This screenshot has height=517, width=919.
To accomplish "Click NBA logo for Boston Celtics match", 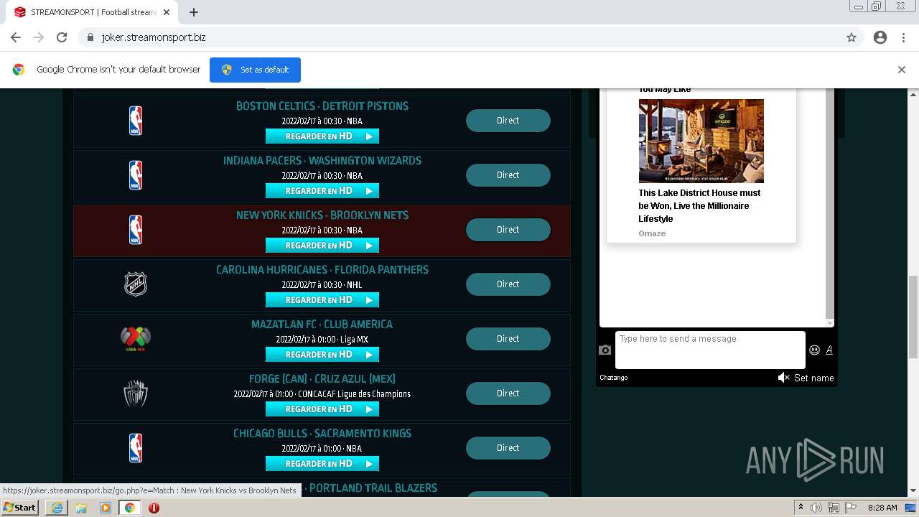I will (136, 121).
